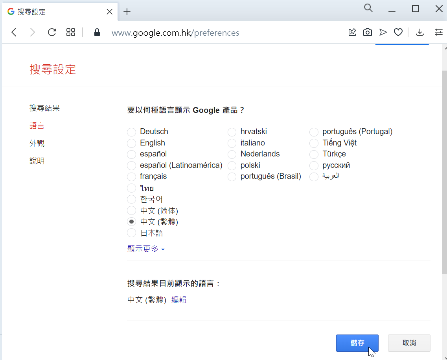This screenshot has height=360, width=447.
Task: Choose português (Brasil) radio button
Action: pyautogui.click(x=232, y=176)
